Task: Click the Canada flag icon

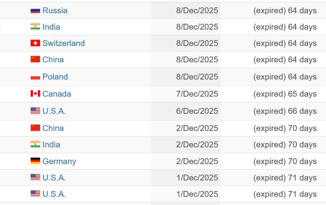Action: [x=35, y=94]
